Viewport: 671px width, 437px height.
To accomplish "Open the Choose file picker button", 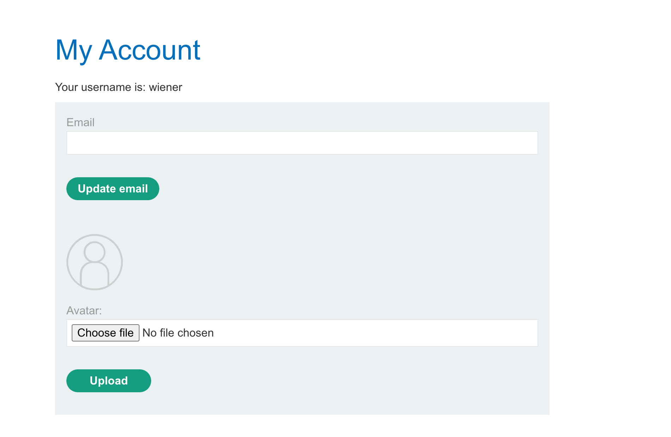I will pos(105,333).
